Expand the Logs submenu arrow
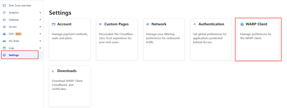Viewport: 287px width, 108px height. pos(40,48)
